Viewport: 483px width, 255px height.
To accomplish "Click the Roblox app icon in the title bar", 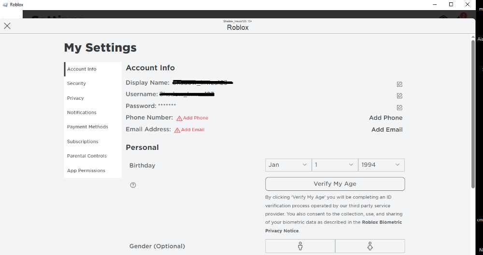I will pyautogui.click(x=5, y=5).
